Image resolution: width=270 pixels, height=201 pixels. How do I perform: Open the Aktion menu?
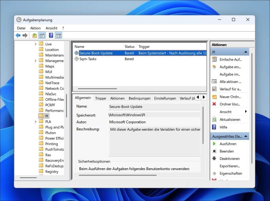(35, 28)
